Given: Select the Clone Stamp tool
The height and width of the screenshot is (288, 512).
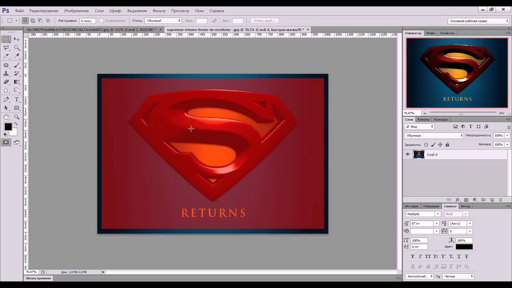Looking at the screenshot, I should pos(6,74).
